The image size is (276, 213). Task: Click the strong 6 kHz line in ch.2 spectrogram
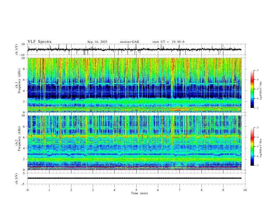coord(135,136)
